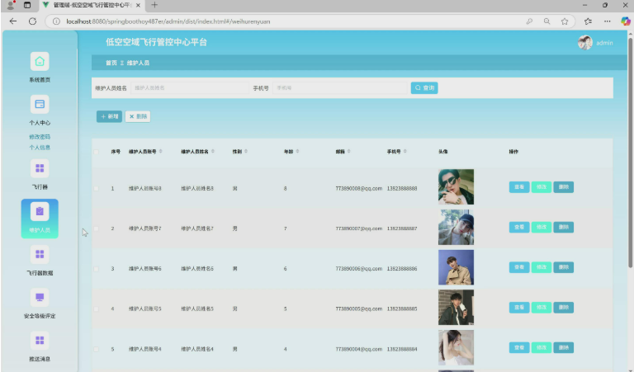Open avatar photo in row 2
Image resolution: width=634 pixels, height=372 pixels.
pyautogui.click(x=456, y=227)
